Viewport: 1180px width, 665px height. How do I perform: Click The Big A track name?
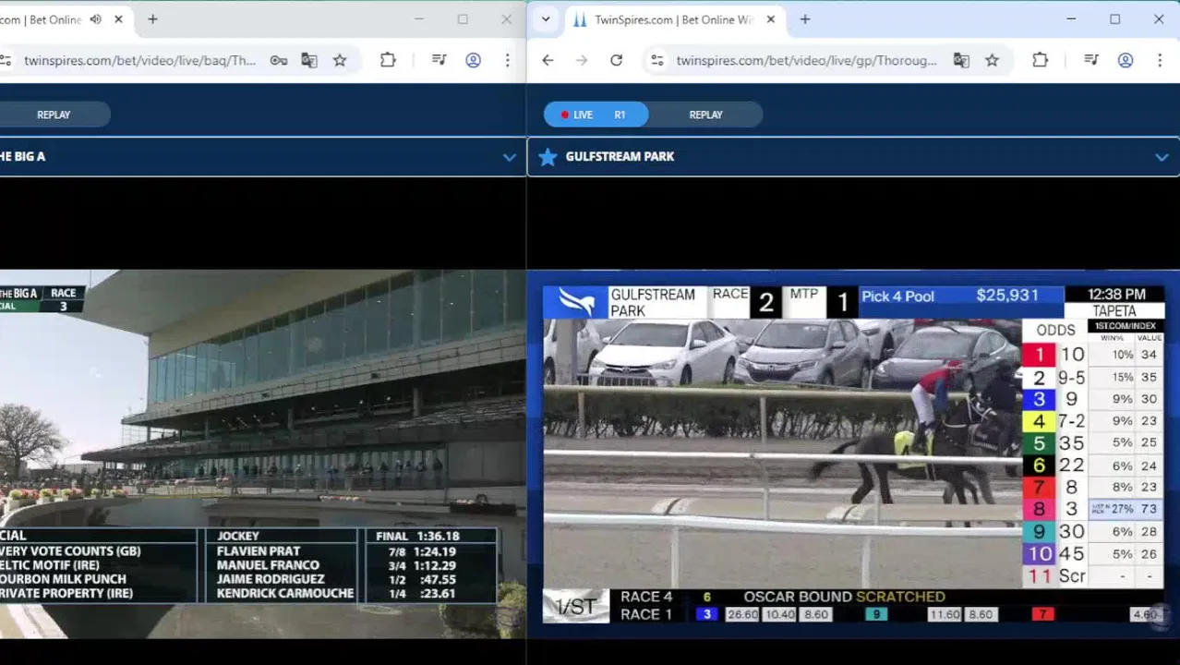click(x=22, y=156)
